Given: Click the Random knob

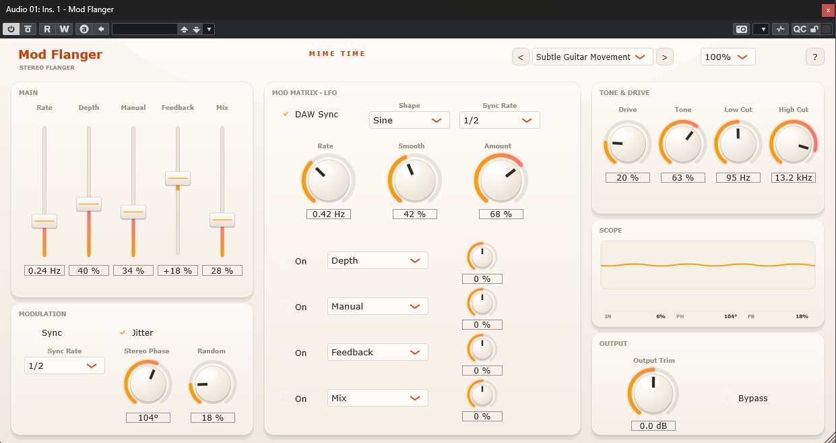Looking at the screenshot, I should [x=213, y=384].
